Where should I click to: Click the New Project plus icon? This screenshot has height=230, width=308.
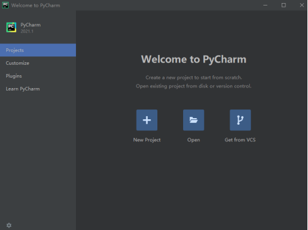coord(147,120)
